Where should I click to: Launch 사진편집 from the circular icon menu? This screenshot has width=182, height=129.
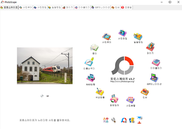pos(122,33)
